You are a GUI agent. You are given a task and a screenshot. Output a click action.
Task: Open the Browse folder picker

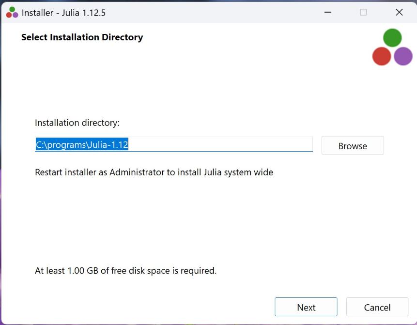tap(352, 146)
